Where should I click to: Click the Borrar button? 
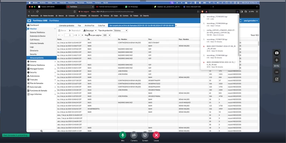click(62, 30)
